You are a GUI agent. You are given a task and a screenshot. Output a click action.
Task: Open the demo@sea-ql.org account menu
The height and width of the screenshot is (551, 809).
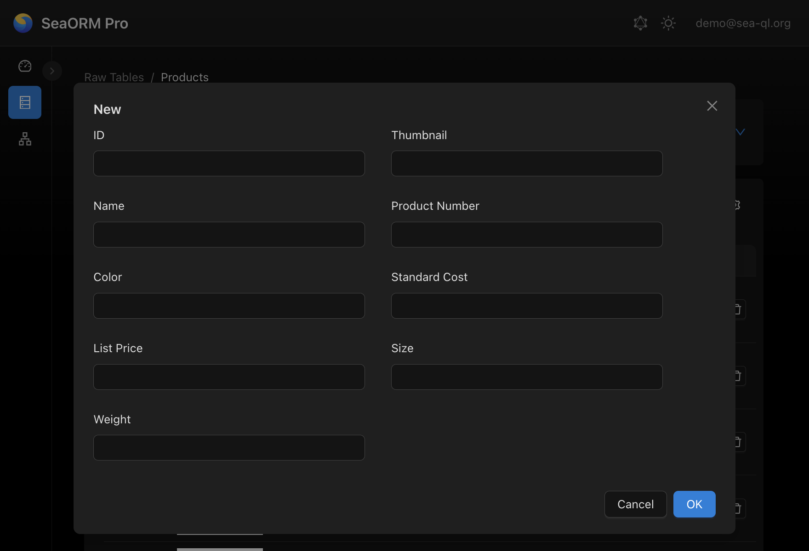point(743,23)
